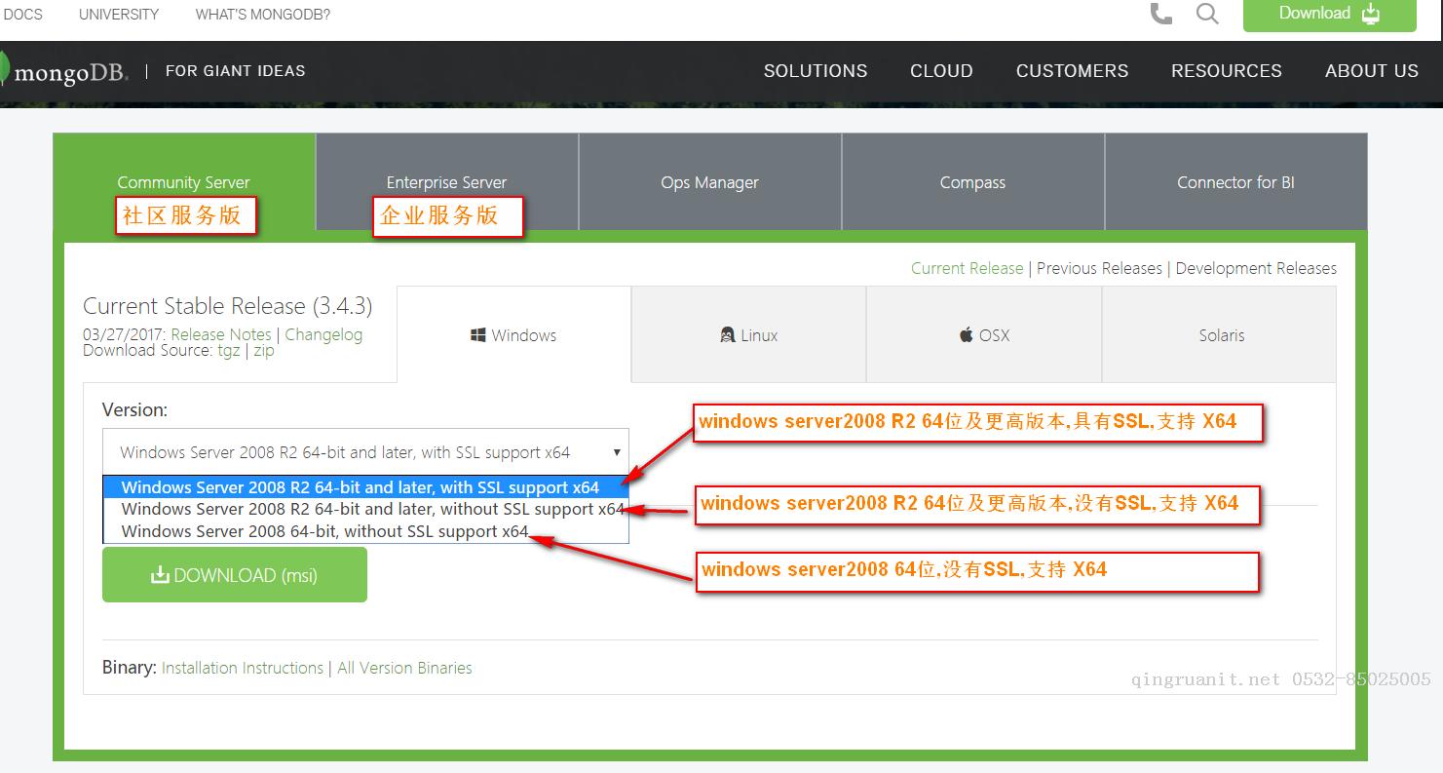The height and width of the screenshot is (773, 1443).
Task: Open search with the magnifier icon
Action: click(1207, 14)
